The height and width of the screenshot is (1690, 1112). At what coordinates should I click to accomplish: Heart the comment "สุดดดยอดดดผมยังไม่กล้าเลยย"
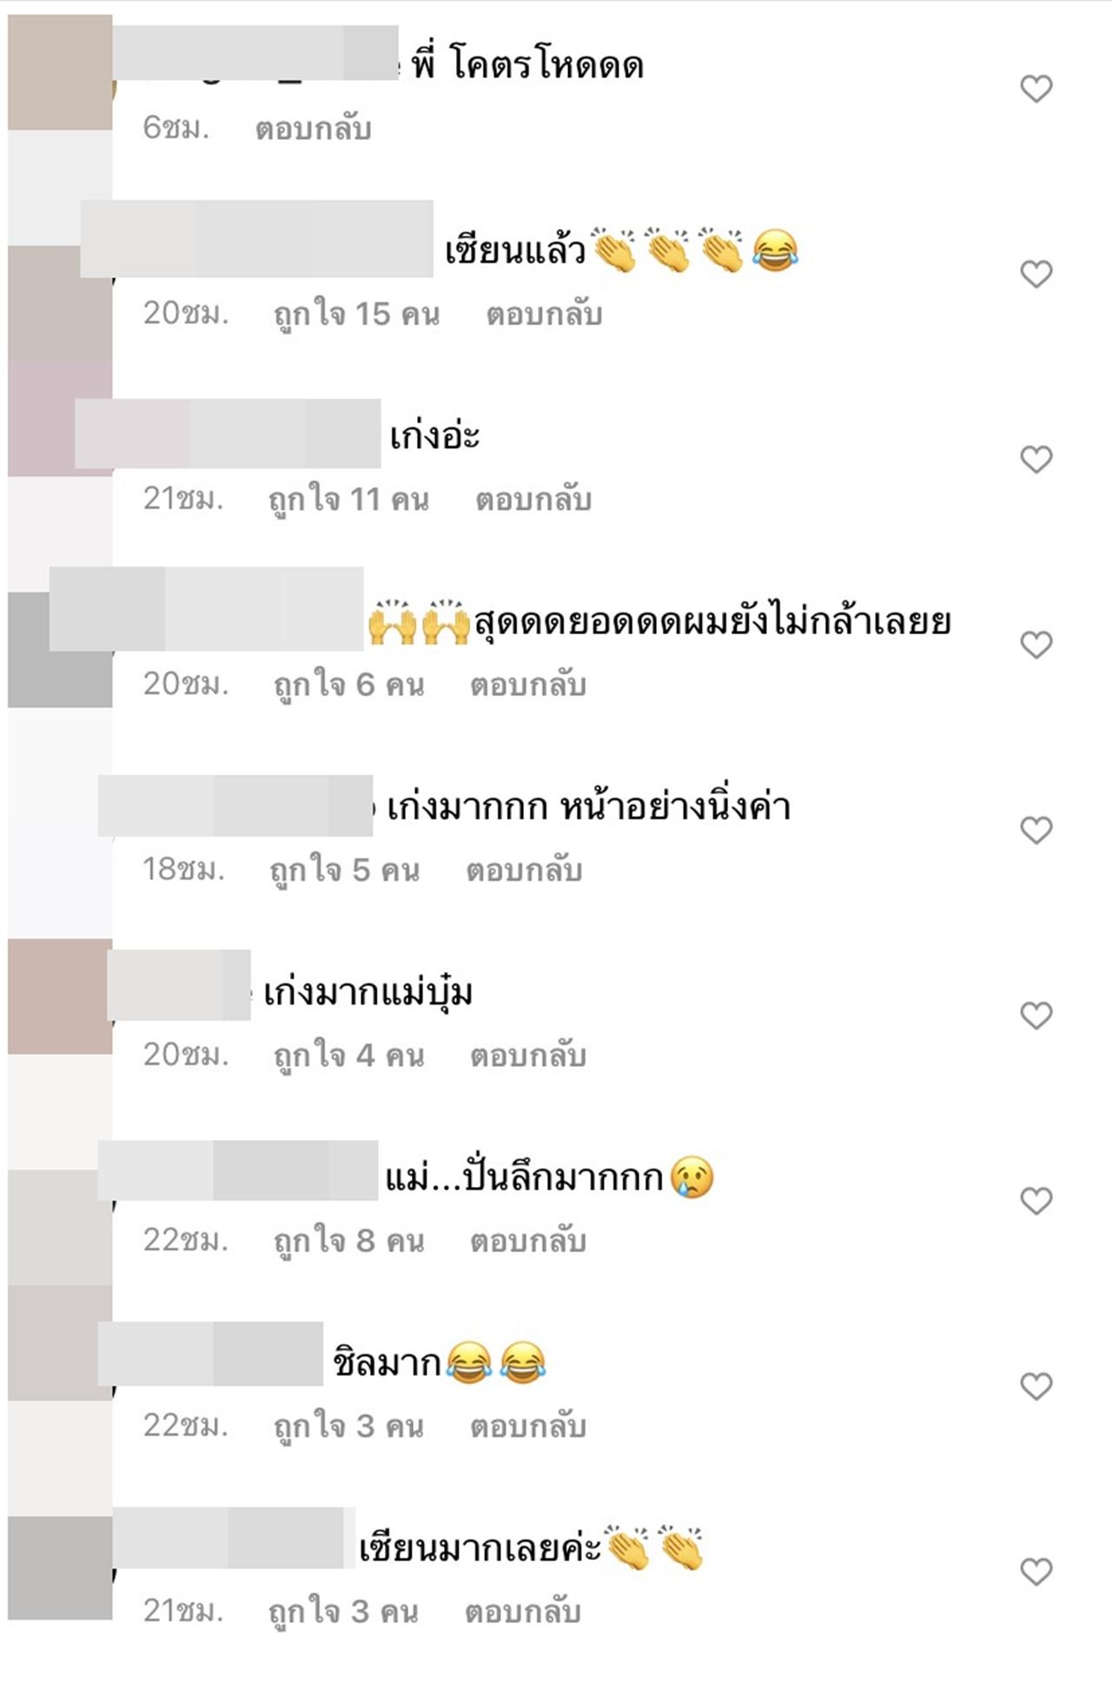tap(1036, 645)
